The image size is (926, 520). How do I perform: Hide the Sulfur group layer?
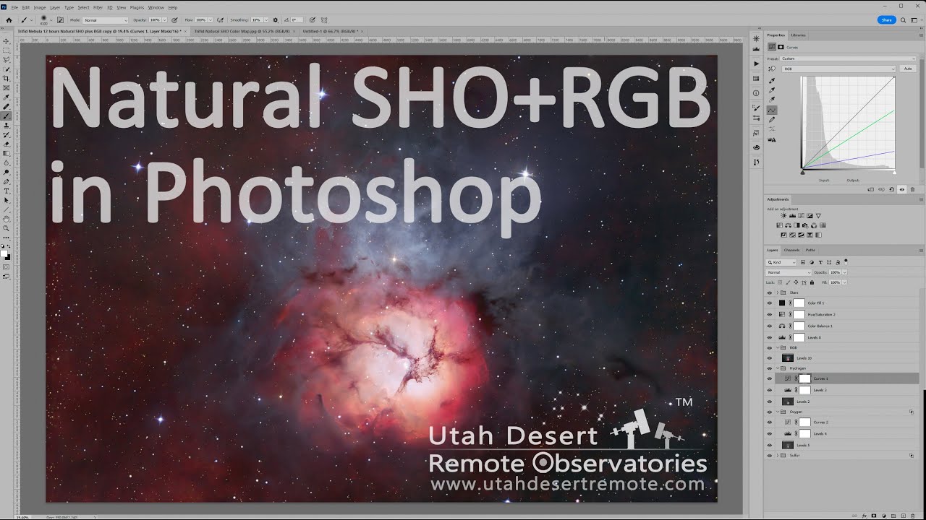[770, 456]
